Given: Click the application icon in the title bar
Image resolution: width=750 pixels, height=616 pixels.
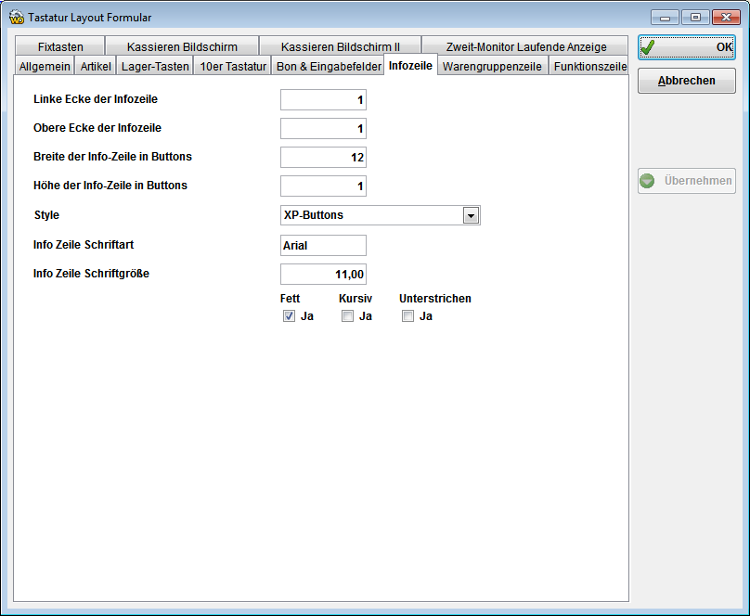Looking at the screenshot, I should pyautogui.click(x=17, y=18).
